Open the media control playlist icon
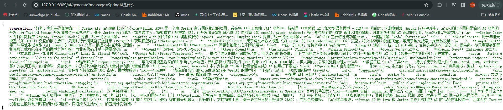Viewport: 503px width, 110px height. [x=454, y=5]
